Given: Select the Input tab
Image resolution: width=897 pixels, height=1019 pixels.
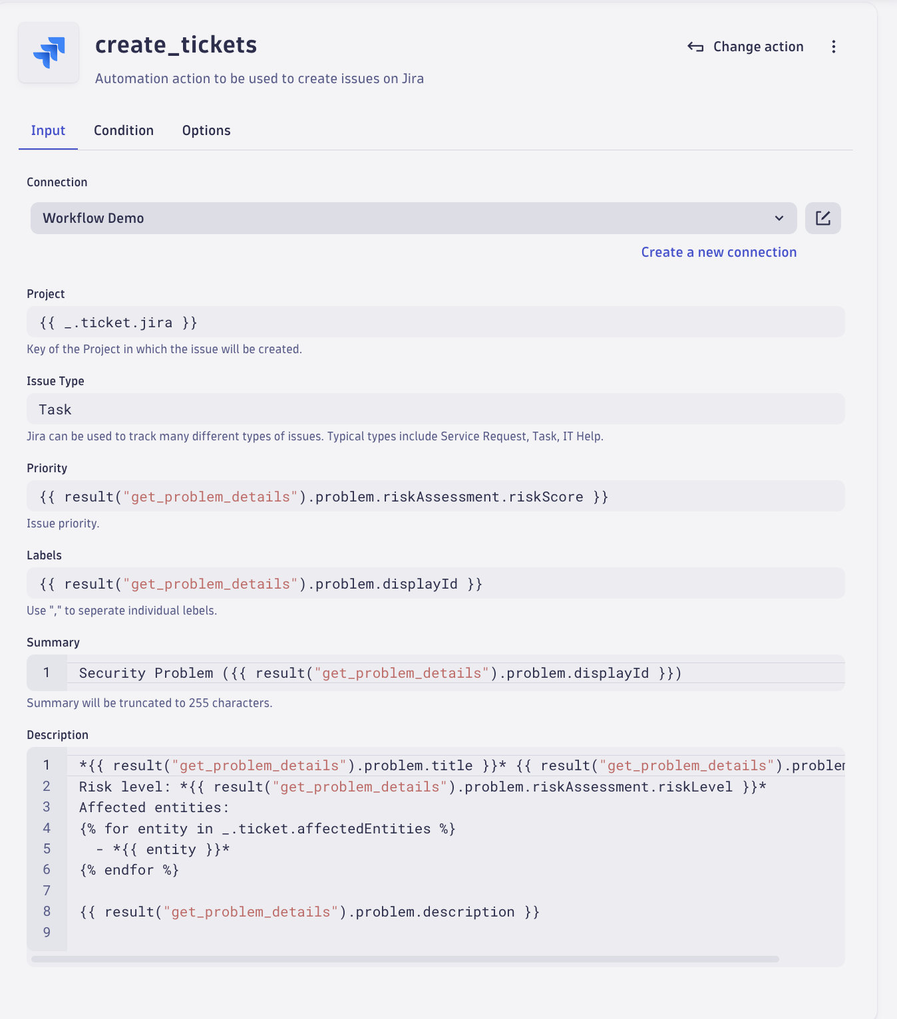Looking at the screenshot, I should 47,130.
